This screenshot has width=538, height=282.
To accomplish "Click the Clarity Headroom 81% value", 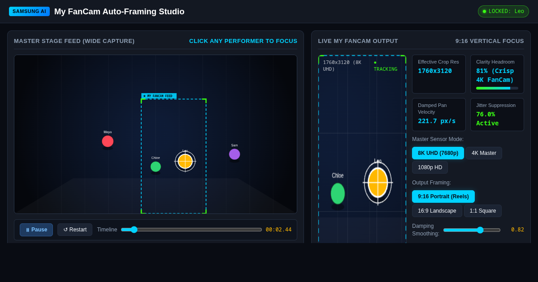I will [495, 75].
